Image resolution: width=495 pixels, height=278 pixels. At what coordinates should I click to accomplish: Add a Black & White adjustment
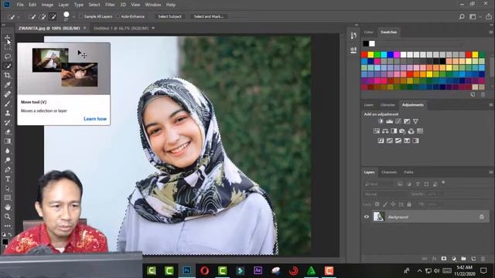click(394, 131)
